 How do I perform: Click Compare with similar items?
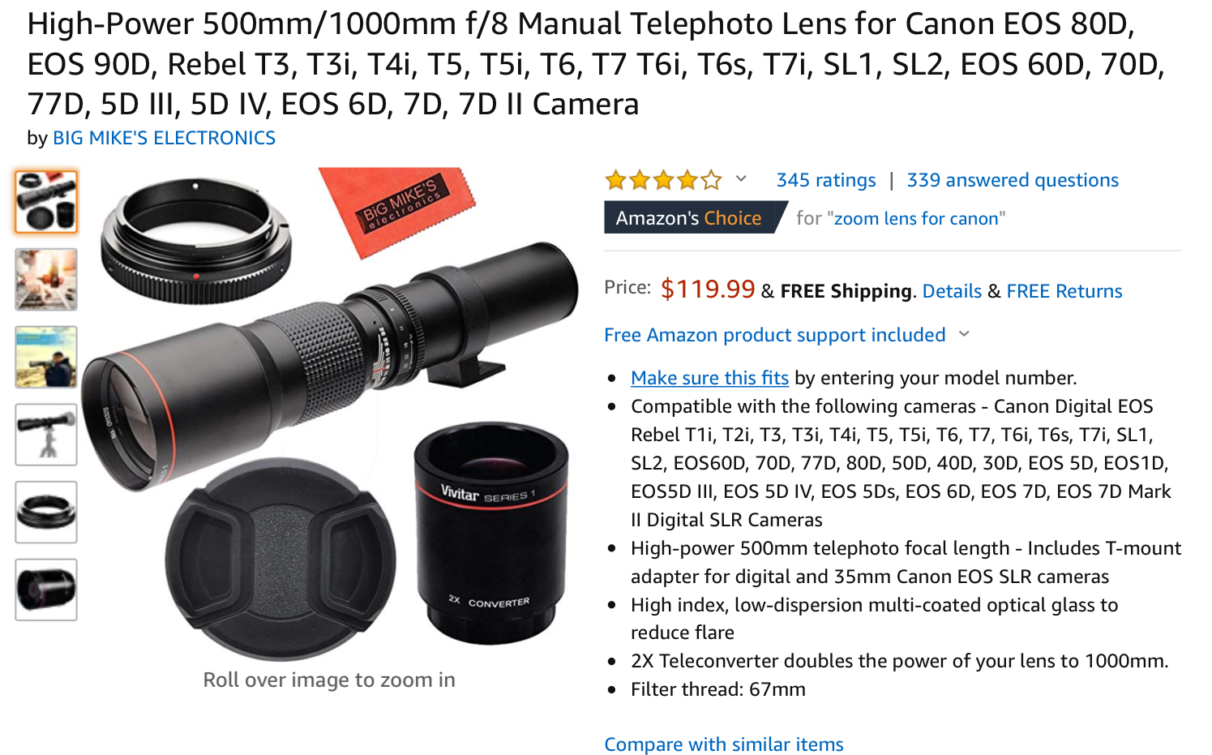click(x=724, y=744)
